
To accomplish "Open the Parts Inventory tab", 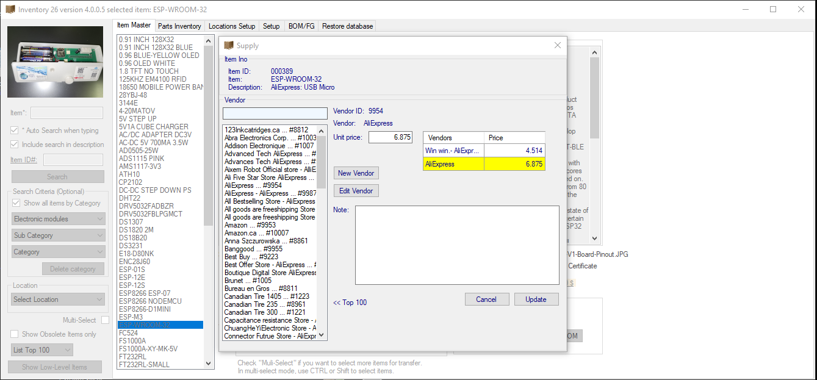I will tap(179, 26).
